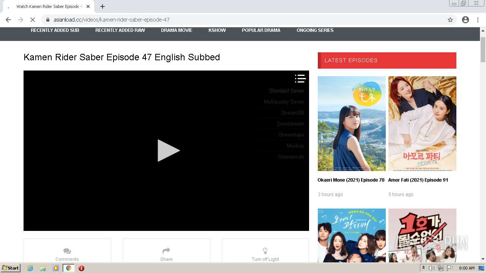Click the Share arrow icon
This screenshot has height=273, width=486.
coord(166,251)
